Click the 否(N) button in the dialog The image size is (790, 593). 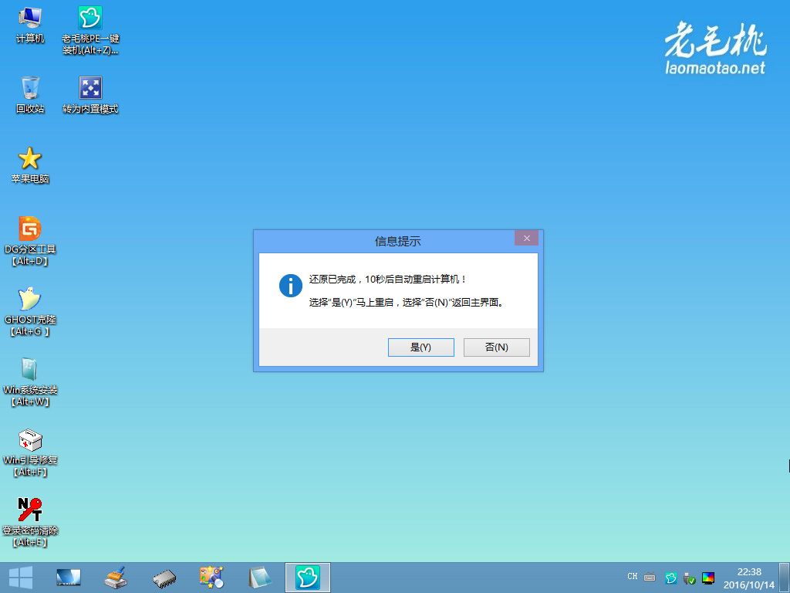pos(496,347)
